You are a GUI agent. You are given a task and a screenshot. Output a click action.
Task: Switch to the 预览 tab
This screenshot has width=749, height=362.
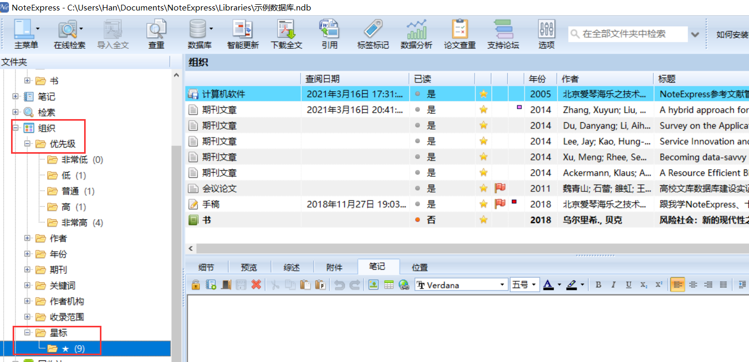(249, 268)
